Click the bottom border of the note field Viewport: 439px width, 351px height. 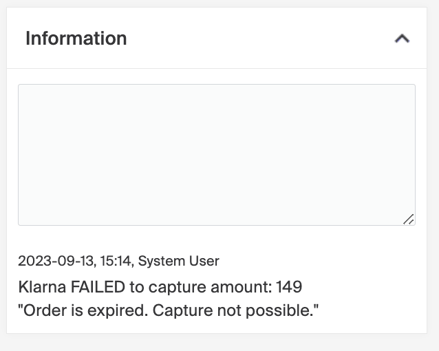pos(216,225)
